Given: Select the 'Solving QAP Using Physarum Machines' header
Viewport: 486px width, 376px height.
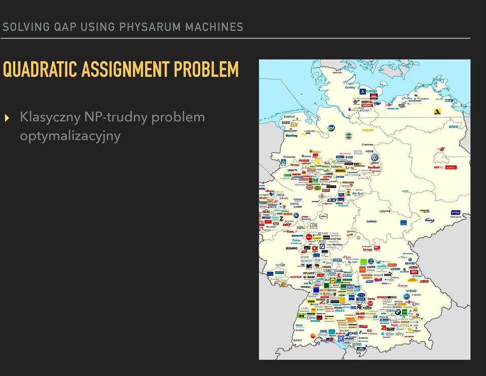Looking at the screenshot, I should [123, 27].
